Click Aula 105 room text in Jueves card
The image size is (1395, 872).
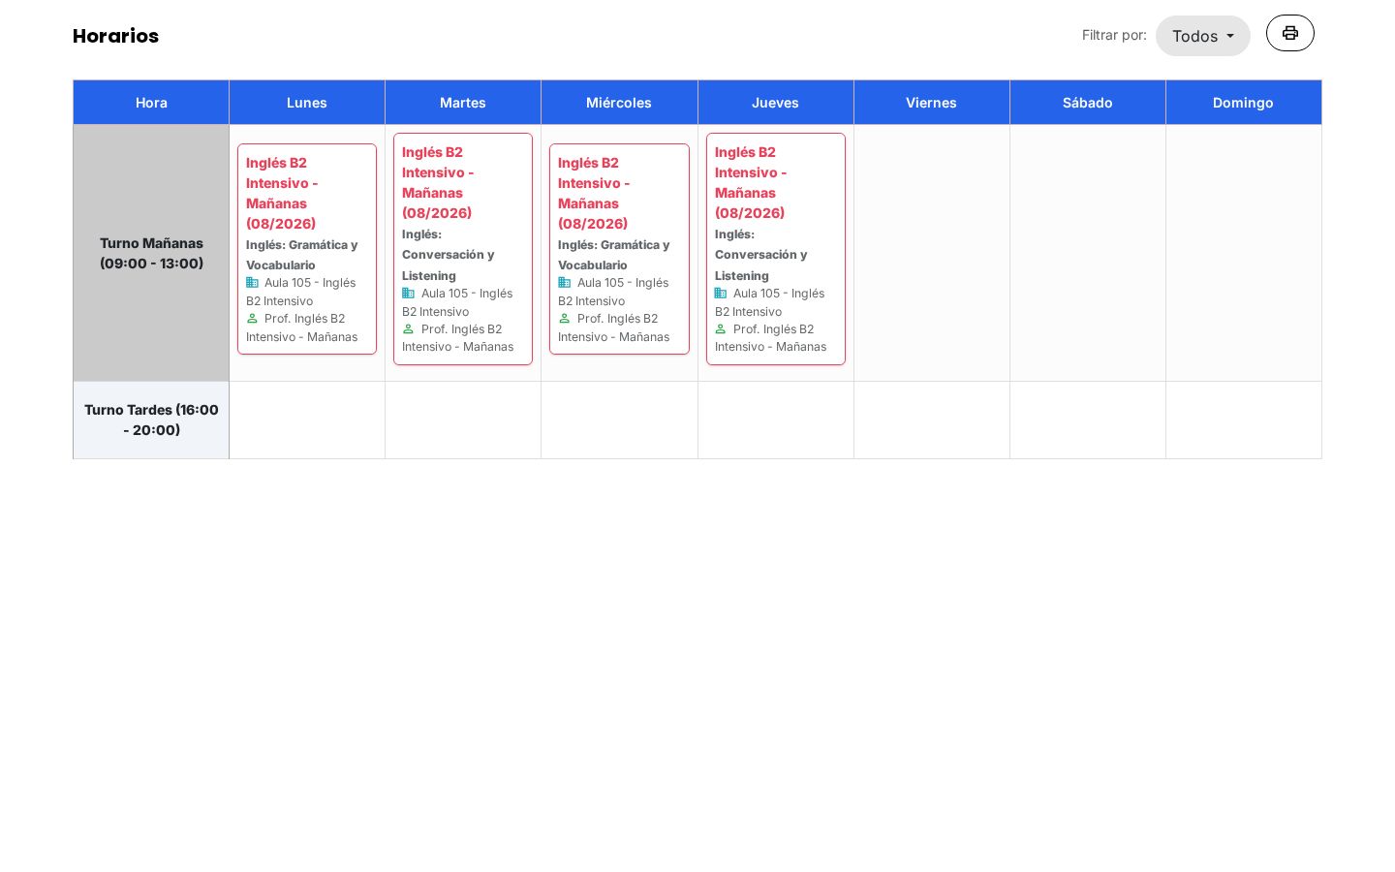click(x=770, y=302)
